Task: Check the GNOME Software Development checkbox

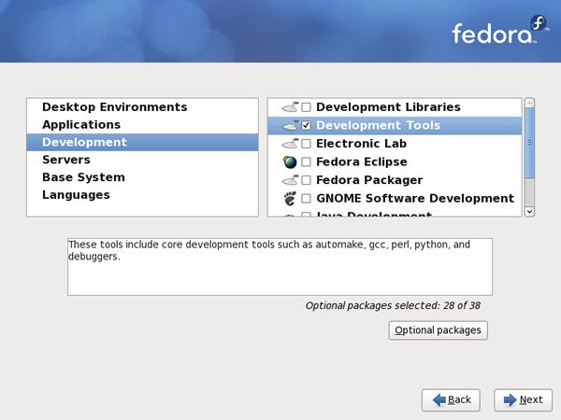Action: point(306,198)
